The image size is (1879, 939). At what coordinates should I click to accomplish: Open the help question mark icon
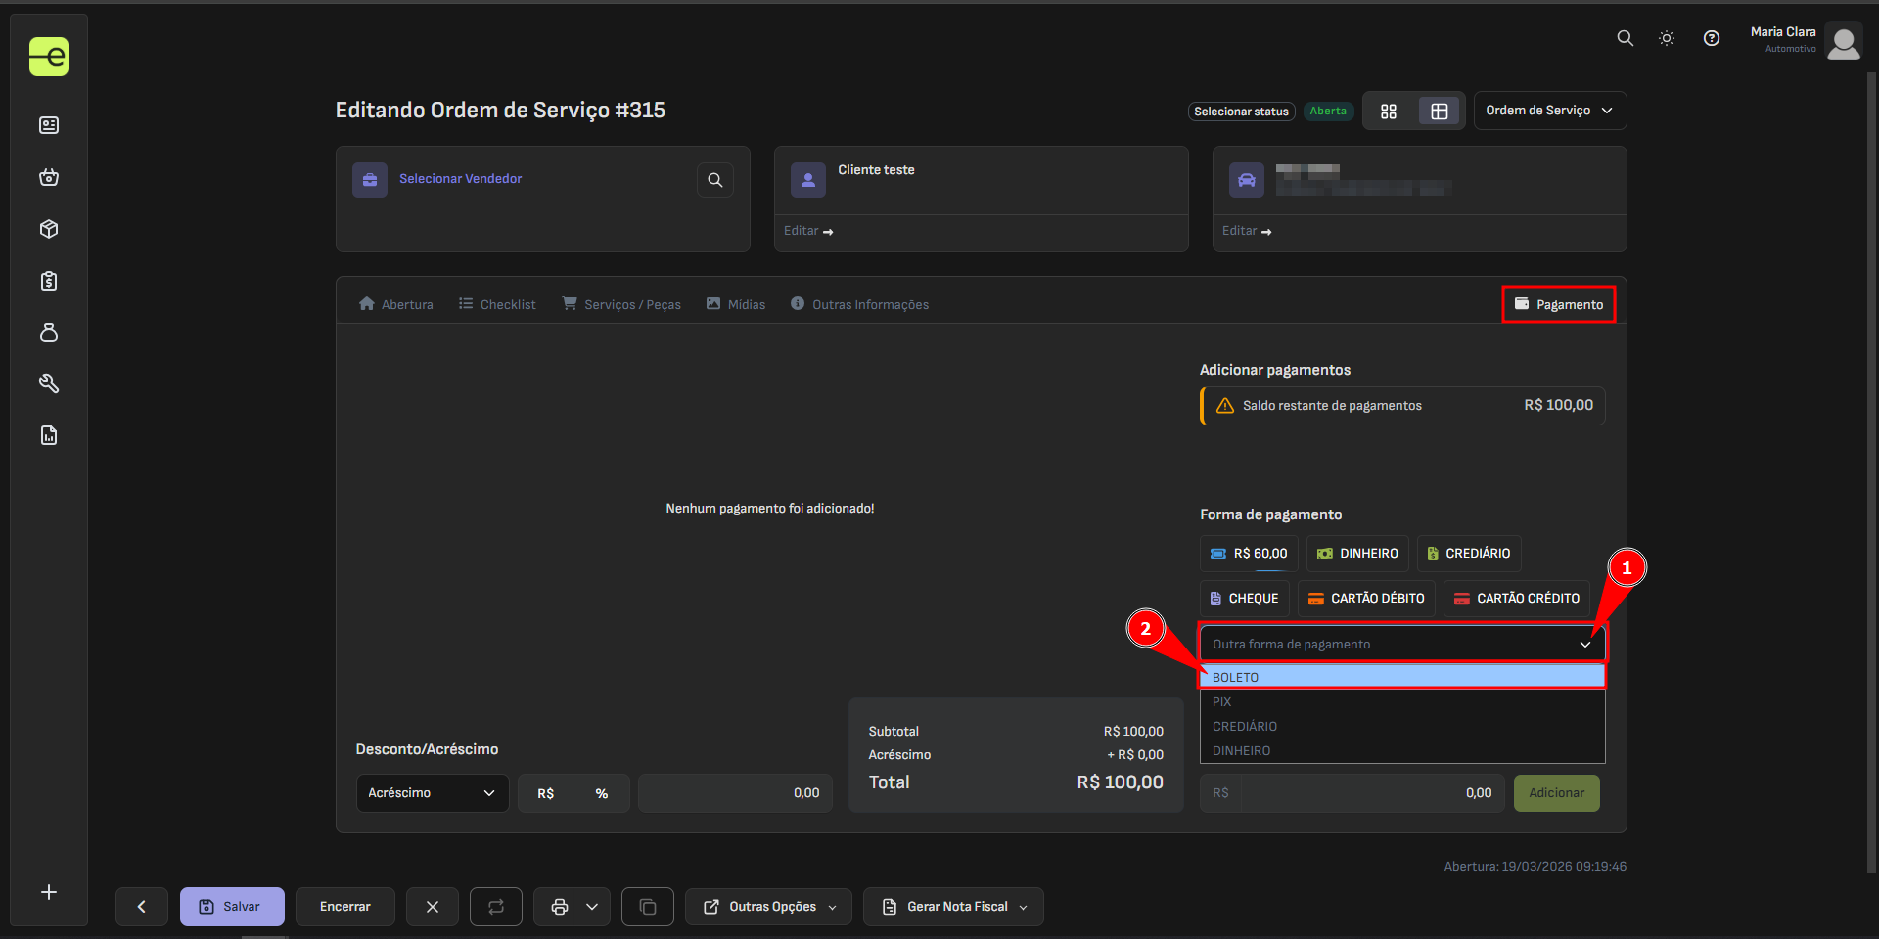1711,38
